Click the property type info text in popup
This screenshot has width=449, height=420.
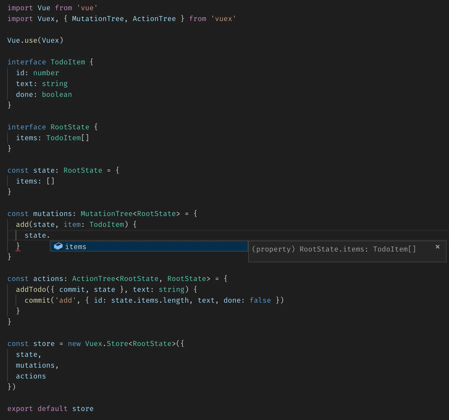(x=334, y=249)
